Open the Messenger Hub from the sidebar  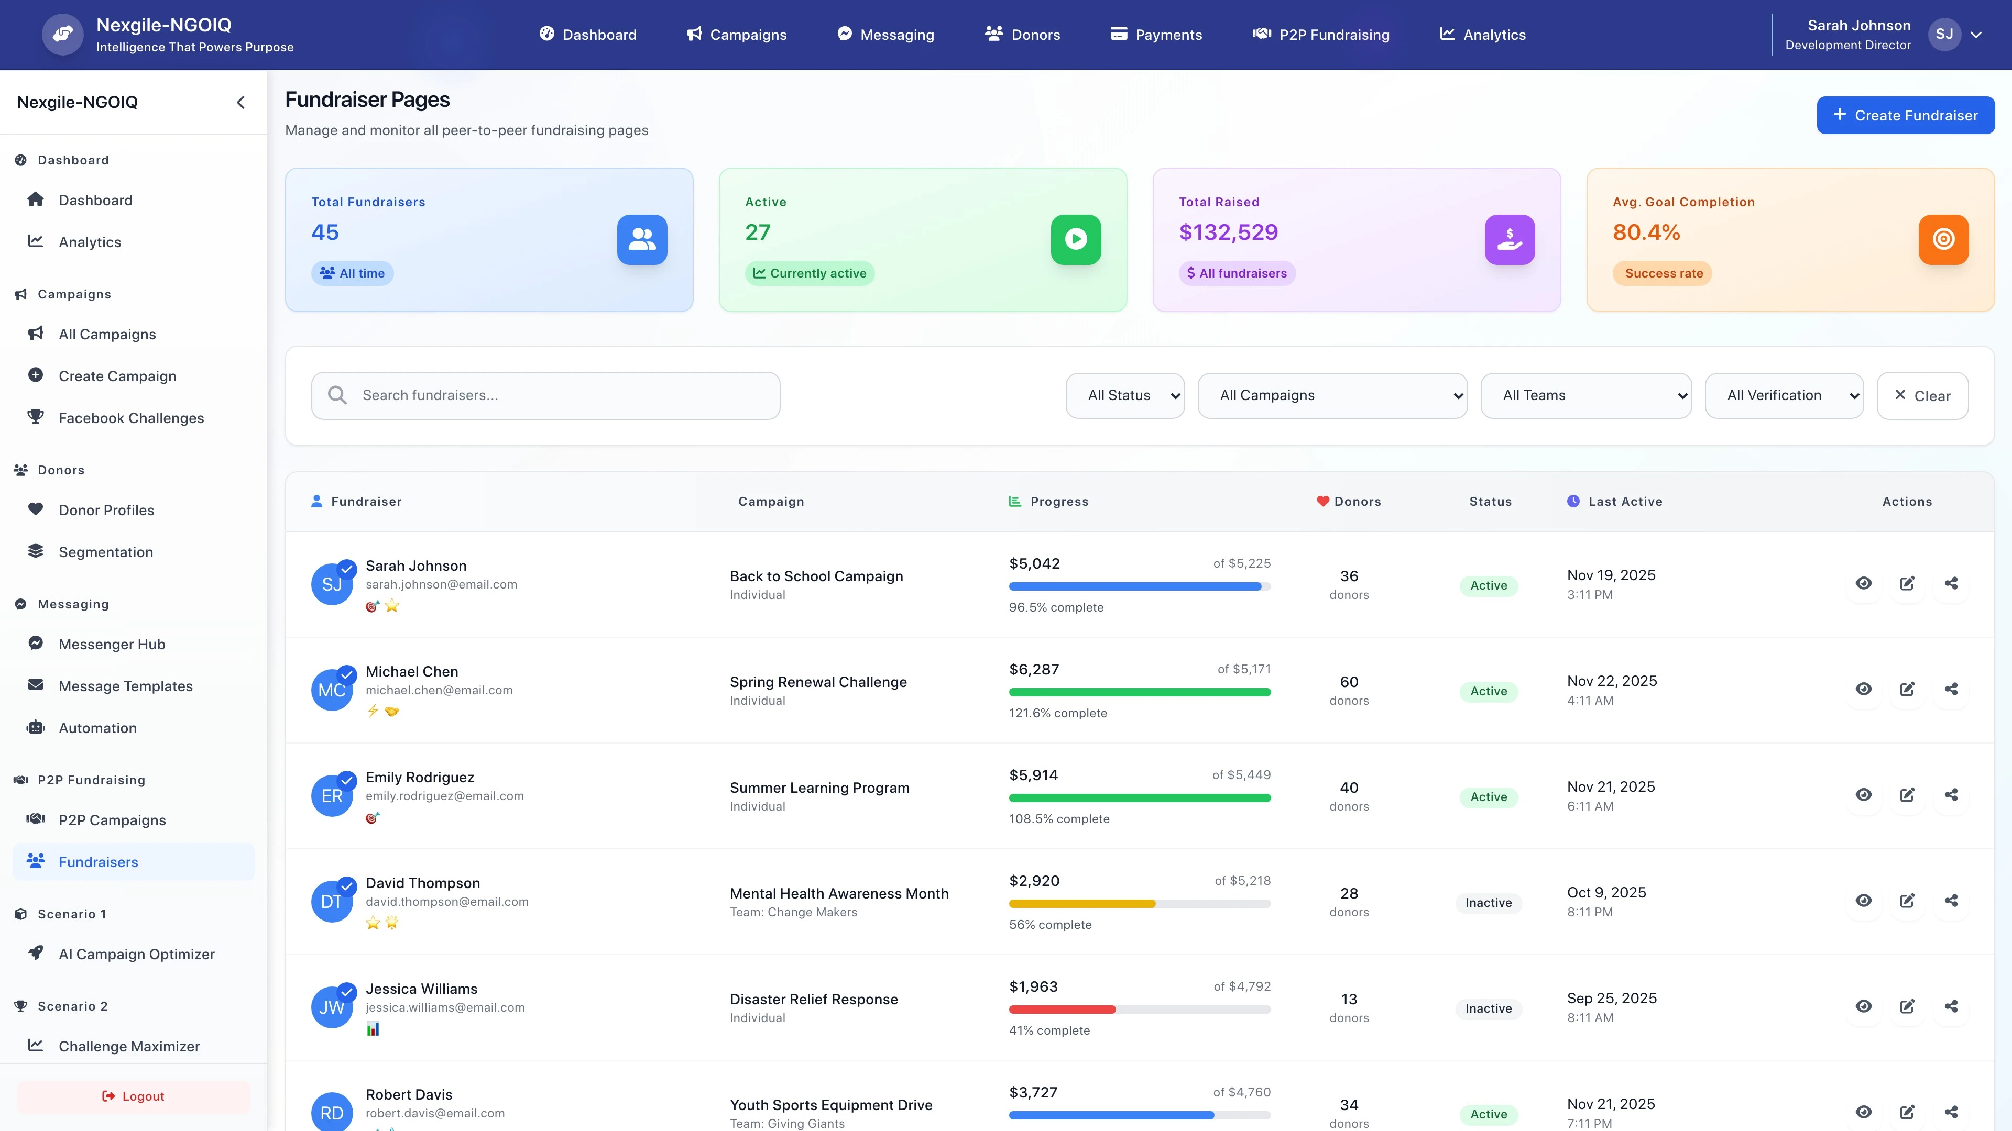[112, 644]
